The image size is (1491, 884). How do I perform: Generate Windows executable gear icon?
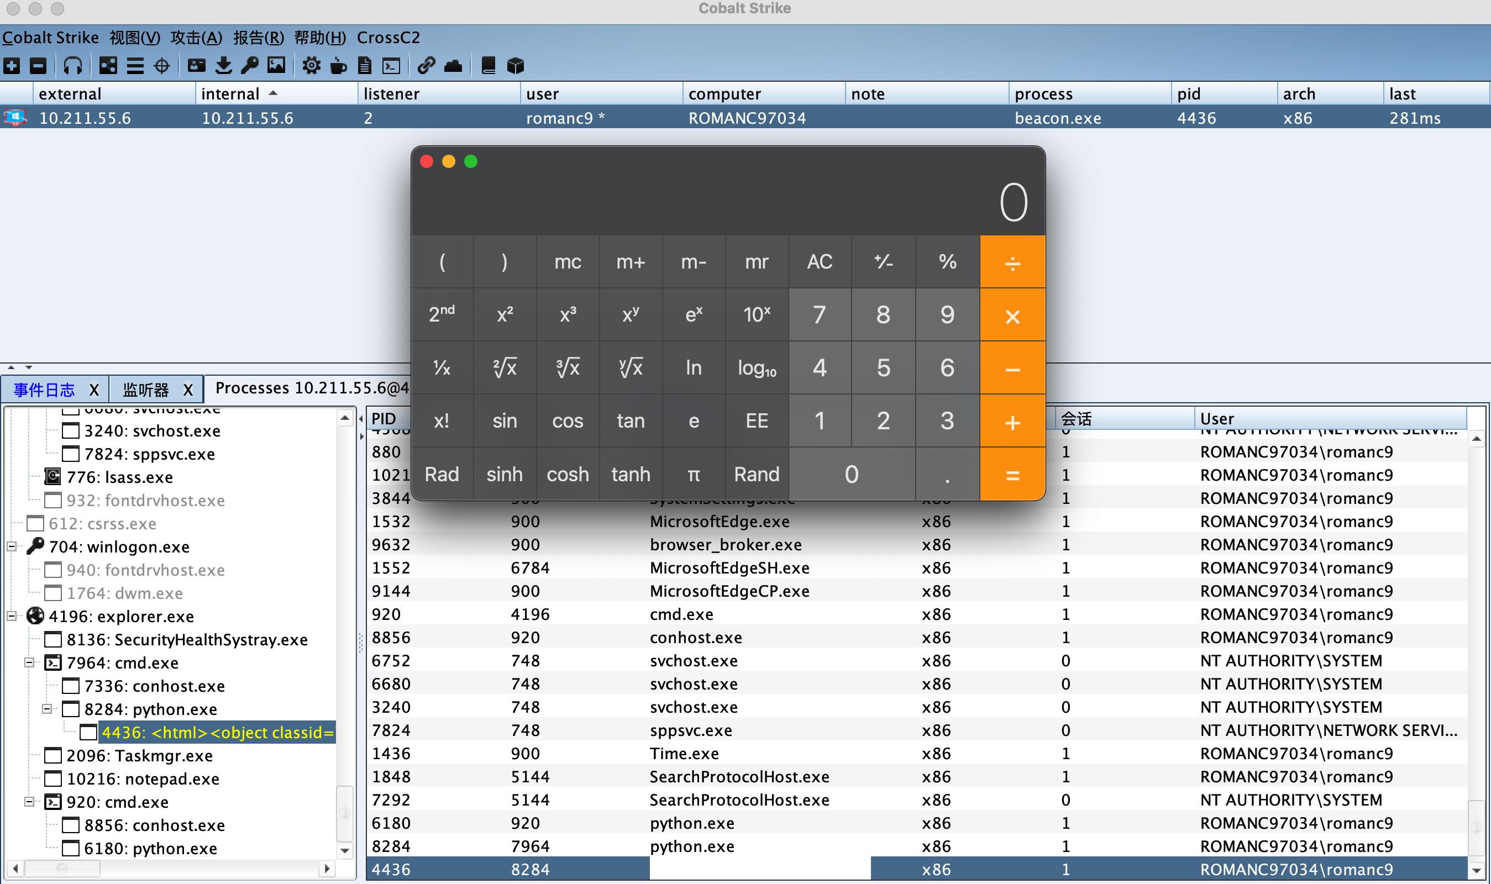click(311, 66)
